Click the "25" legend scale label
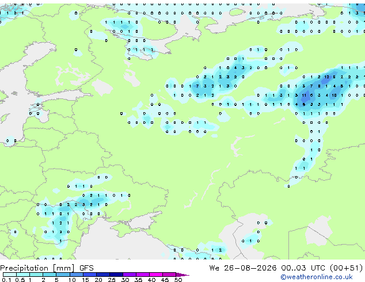This screenshot has height=282, width=365. pos(112,280)
